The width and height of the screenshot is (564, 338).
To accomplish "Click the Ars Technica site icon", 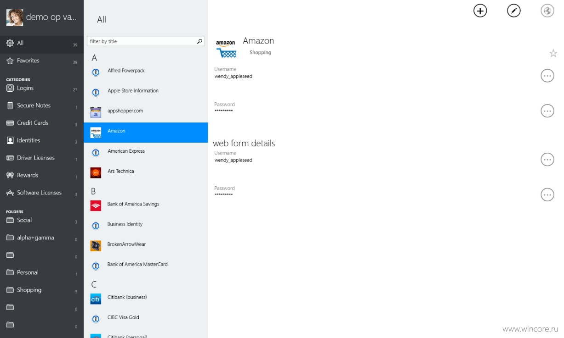I will (96, 173).
